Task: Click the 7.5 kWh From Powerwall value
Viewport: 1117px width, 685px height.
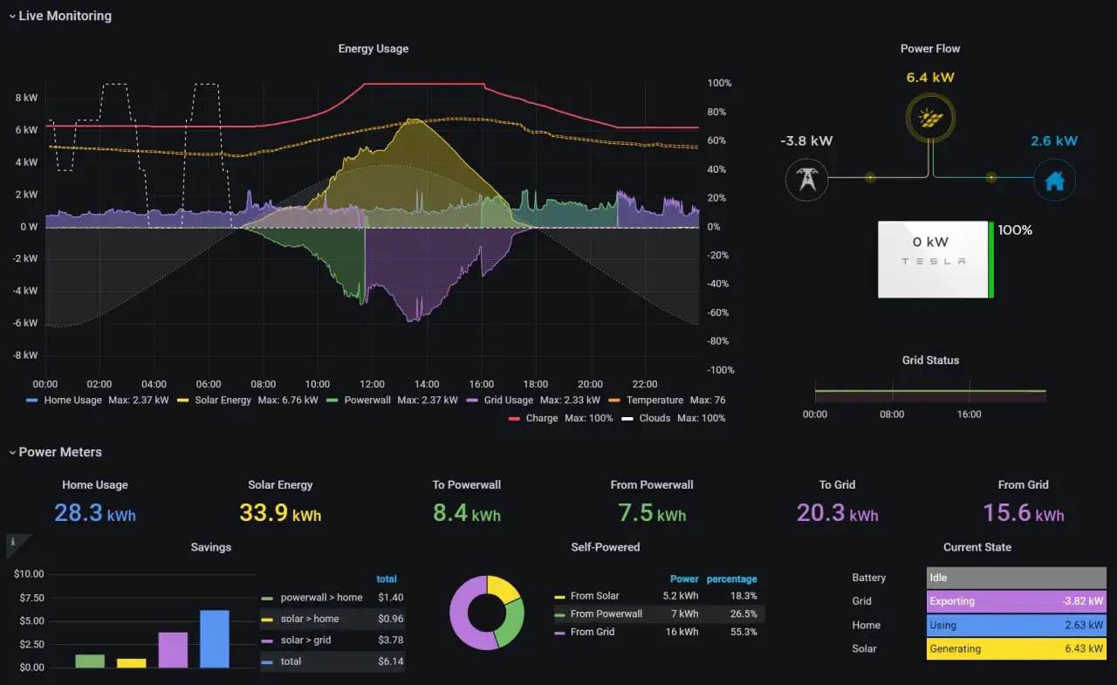Action: (x=652, y=512)
